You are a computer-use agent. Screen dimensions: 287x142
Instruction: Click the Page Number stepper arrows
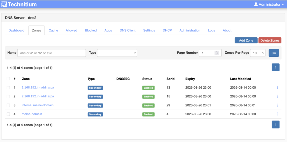217,53
